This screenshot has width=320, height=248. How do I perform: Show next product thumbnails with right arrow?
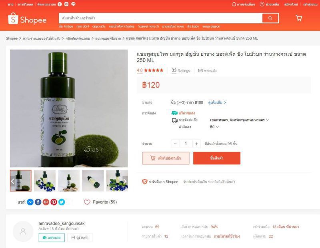pos(125,181)
